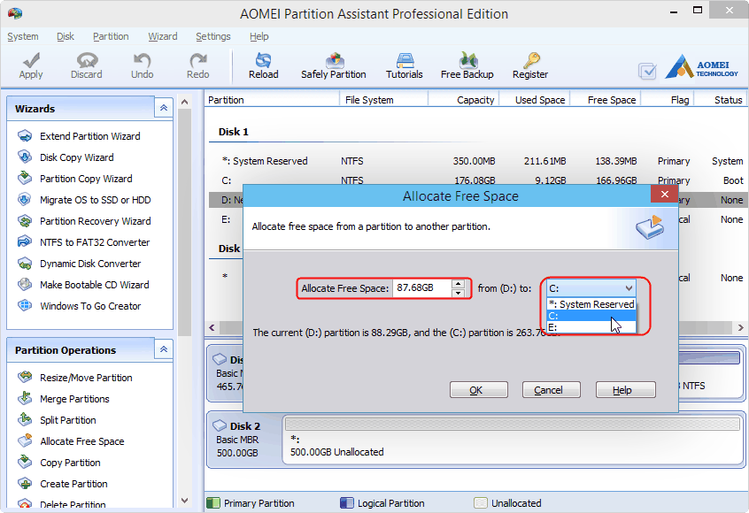The width and height of the screenshot is (749, 513).
Task: Click the 87.68GB size input field
Action: [x=422, y=288]
